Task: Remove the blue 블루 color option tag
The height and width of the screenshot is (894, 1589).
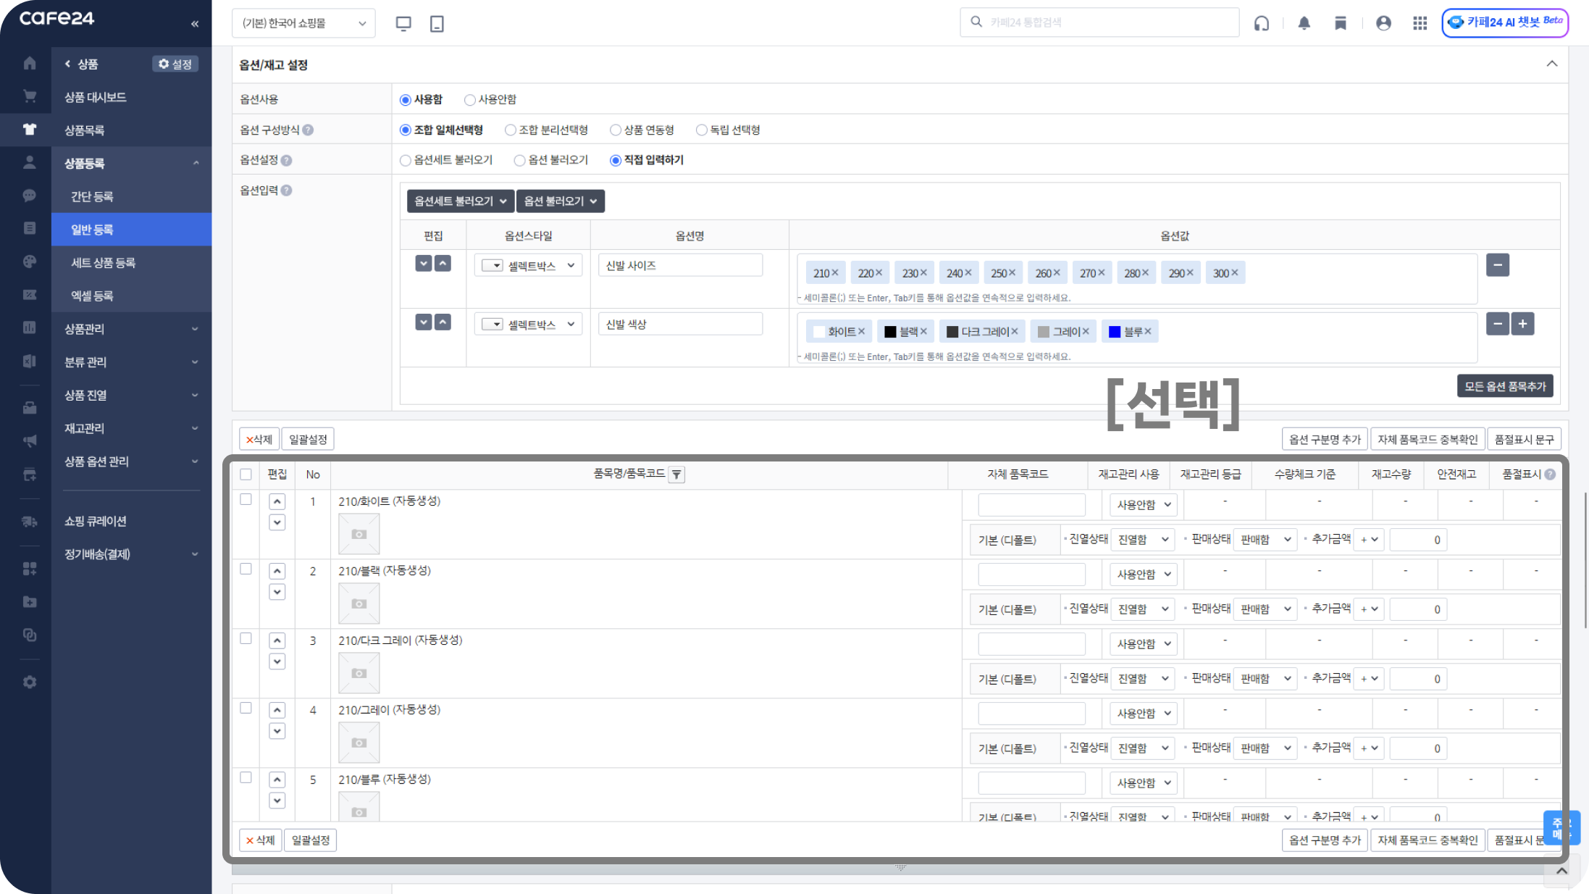Action: pos(1148,332)
